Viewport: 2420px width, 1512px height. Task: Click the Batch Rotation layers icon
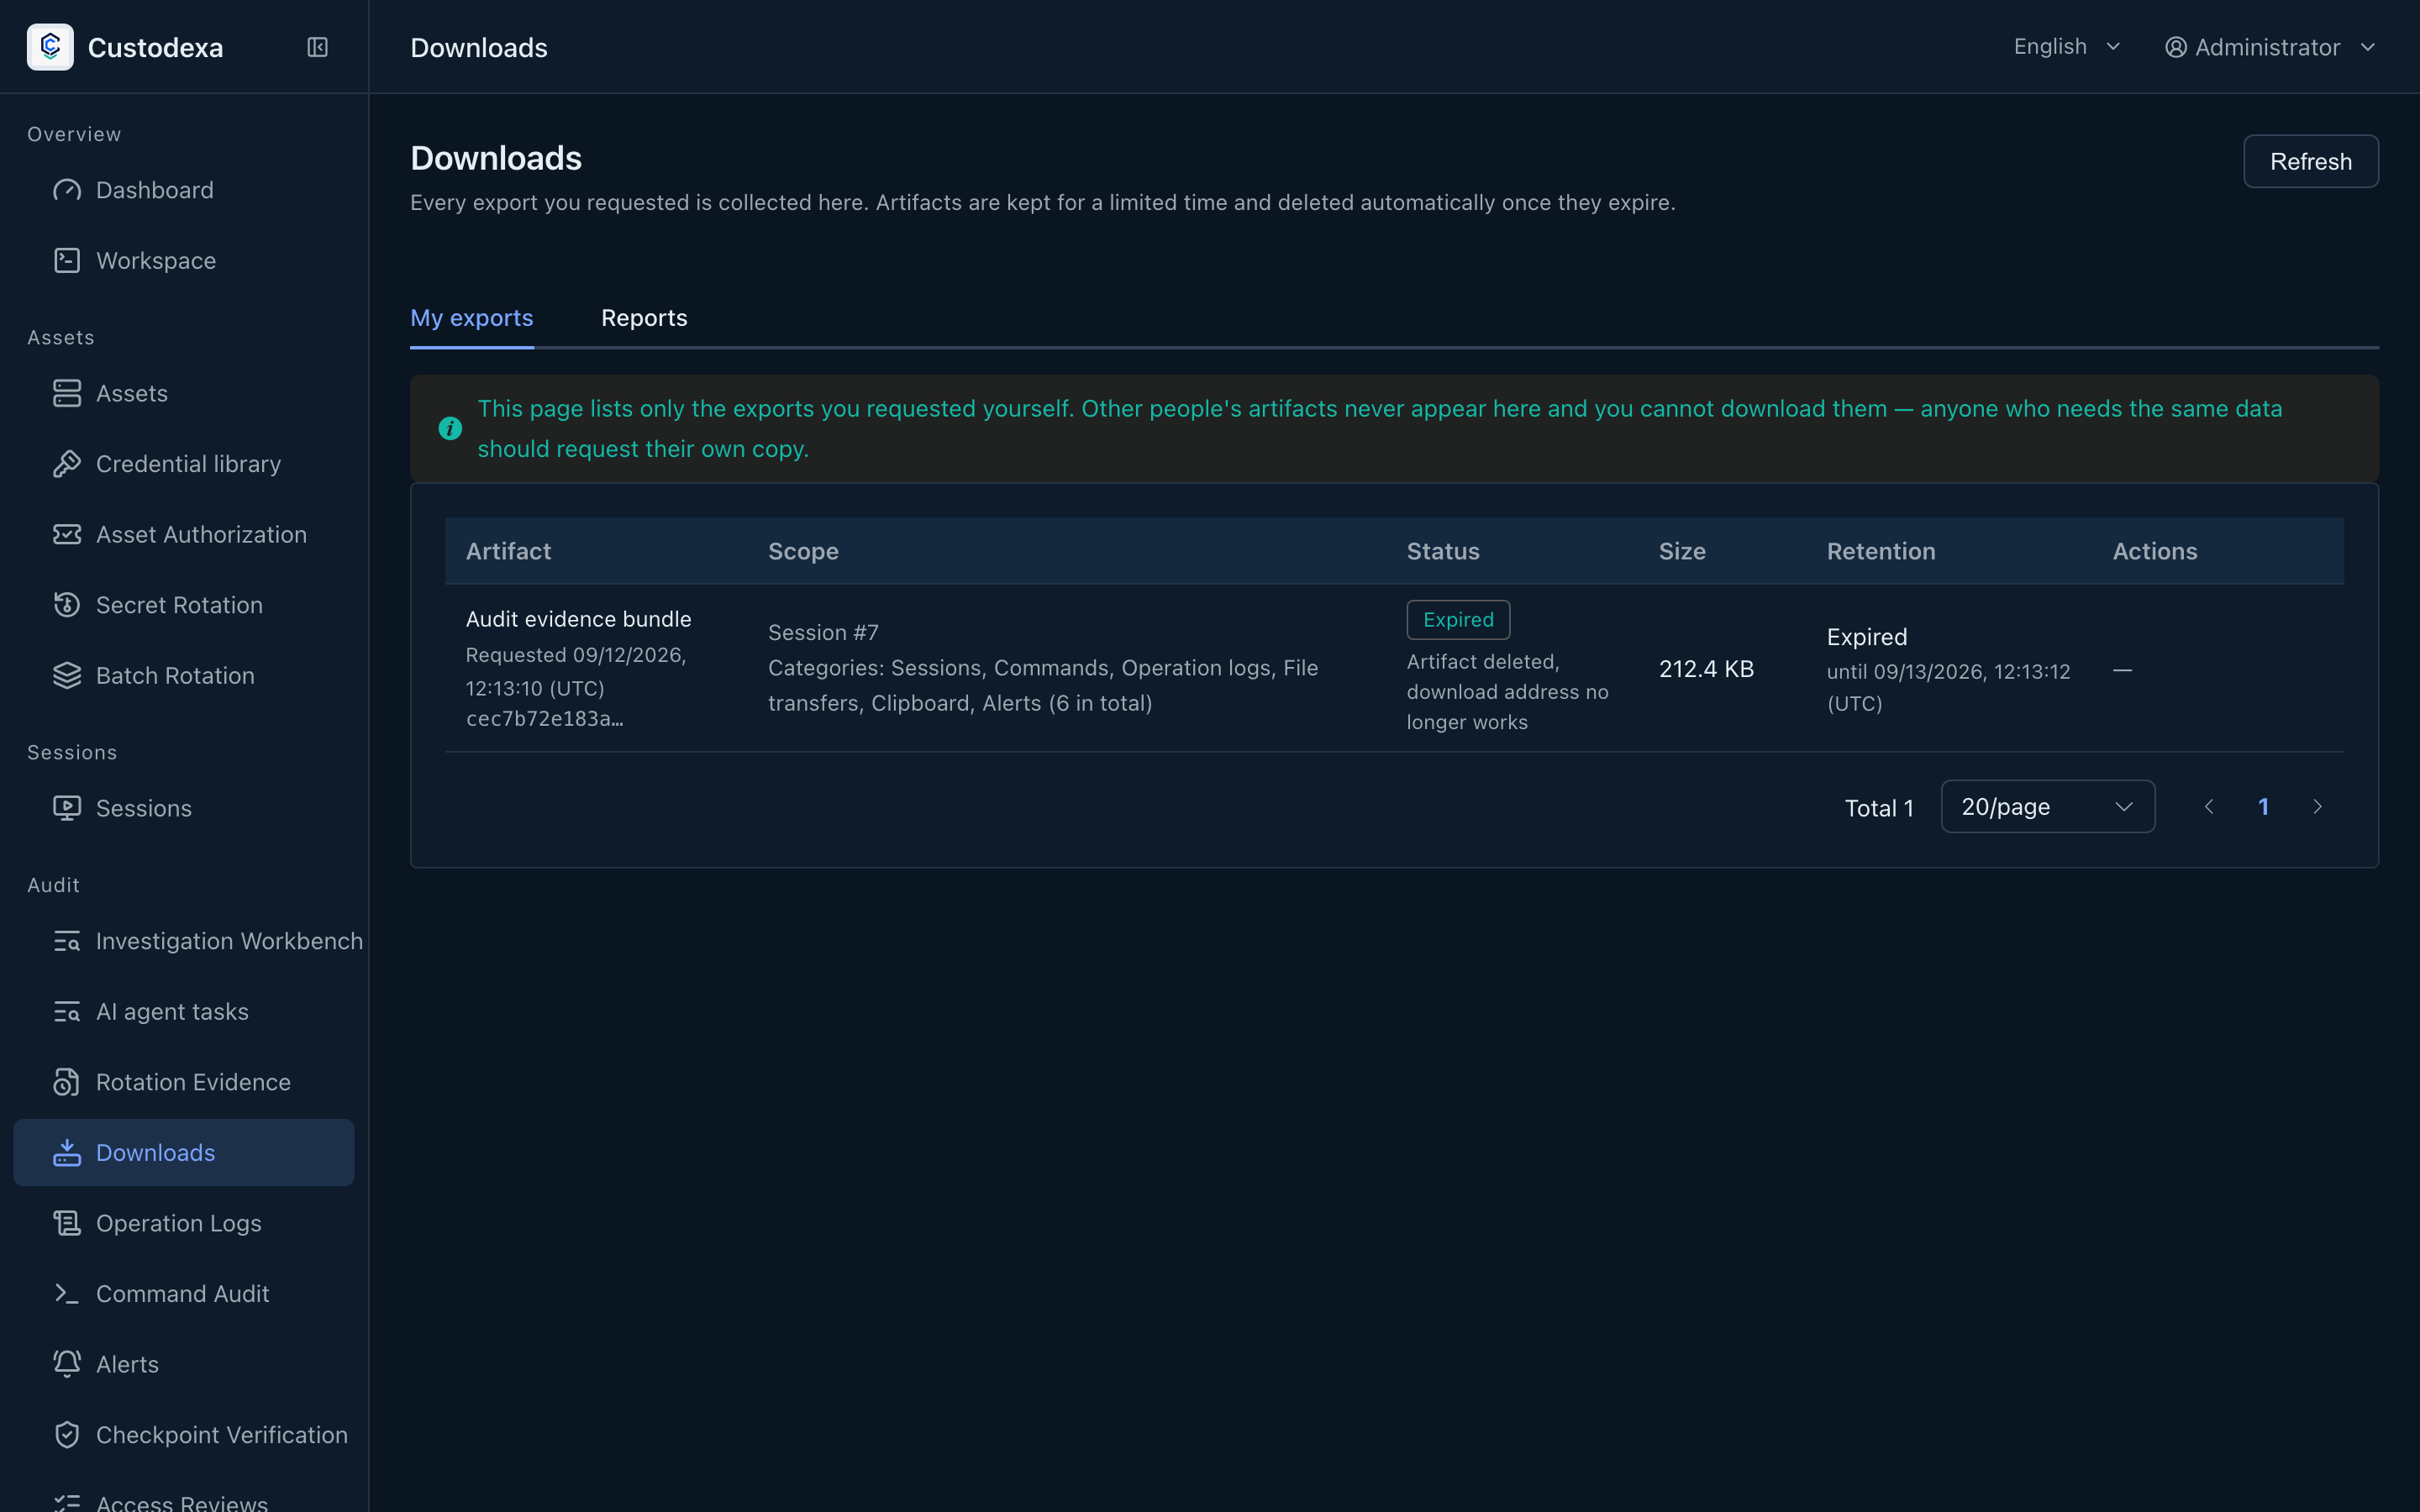pyautogui.click(x=67, y=676)
